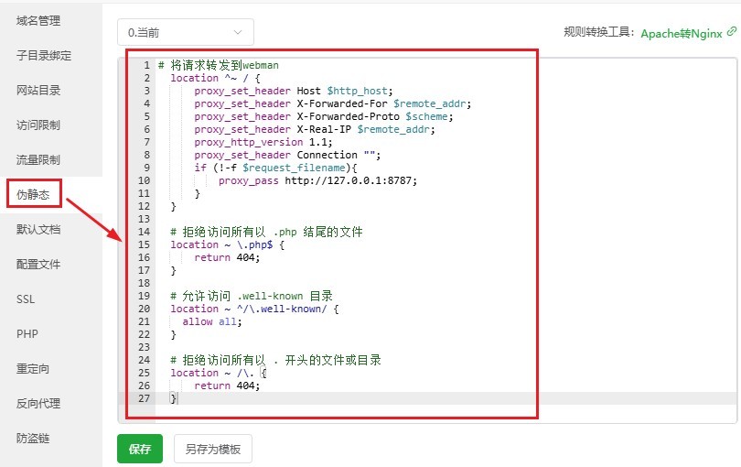The width and height of the screenshot is (741, 467).
Task: Select the 流量限制 tab
Action: pos(38,160)
